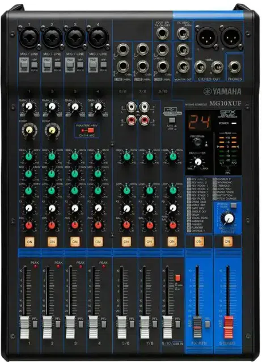Click the STEREO master ON button

point(227,242)
